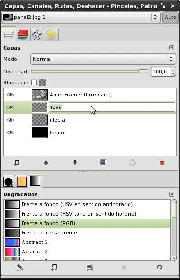Enable the Bloquear pixels checkbox
The width and height of the screenshot is (180, 280).
pos(34,83)
